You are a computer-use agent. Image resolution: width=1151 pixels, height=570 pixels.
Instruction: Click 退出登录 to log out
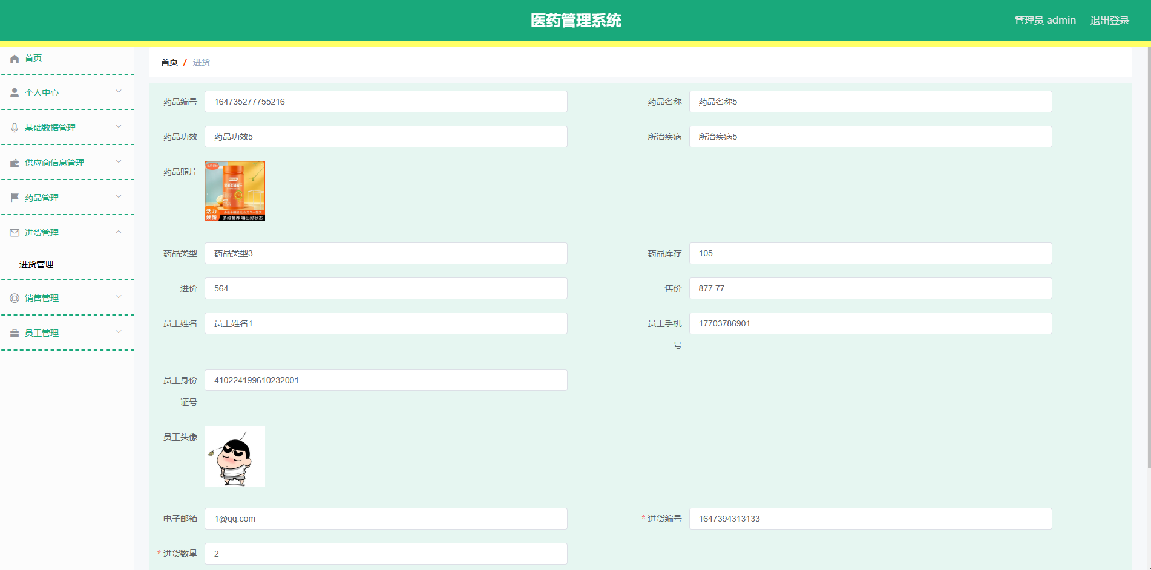point(1110,20)
